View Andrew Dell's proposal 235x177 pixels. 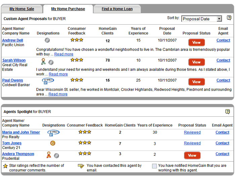(x=196, y=42)
